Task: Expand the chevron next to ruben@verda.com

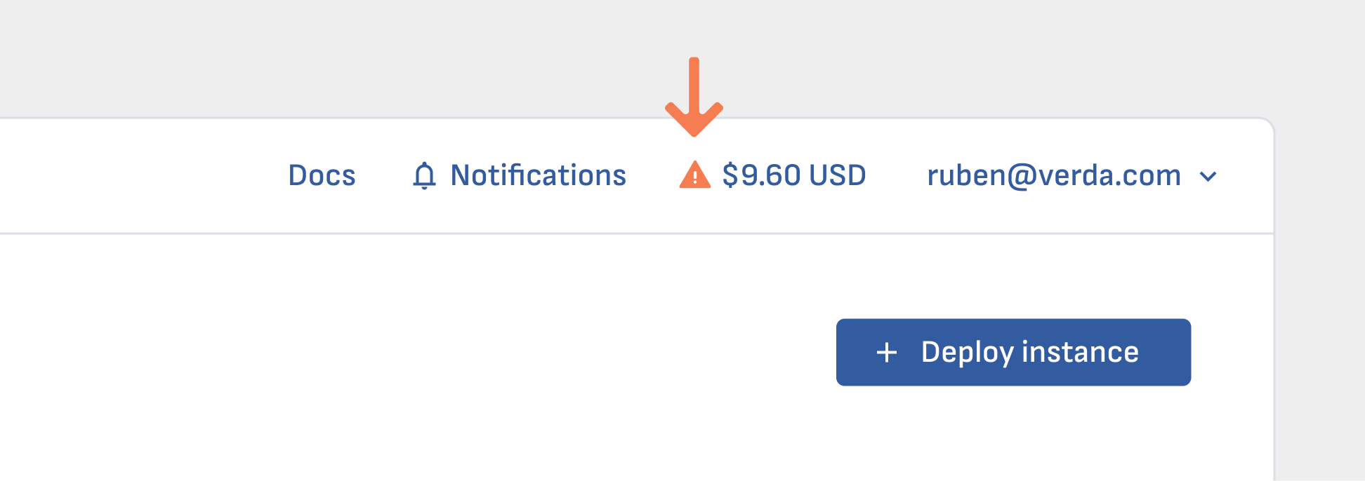Action: pyautogui.click(x=1208, y=176)
